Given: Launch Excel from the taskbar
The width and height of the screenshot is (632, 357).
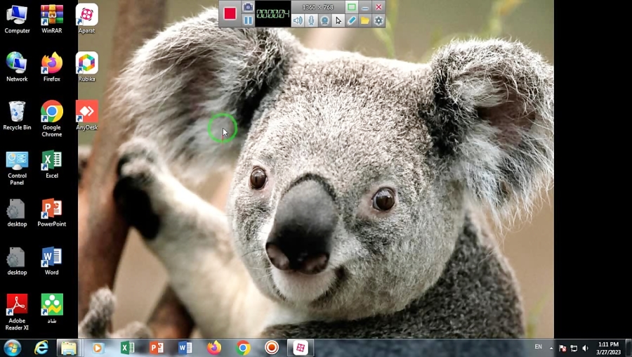Looking at the screenshot, I should [x=127, y=348].
